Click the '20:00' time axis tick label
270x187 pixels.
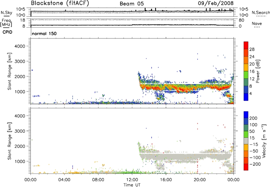199,180
